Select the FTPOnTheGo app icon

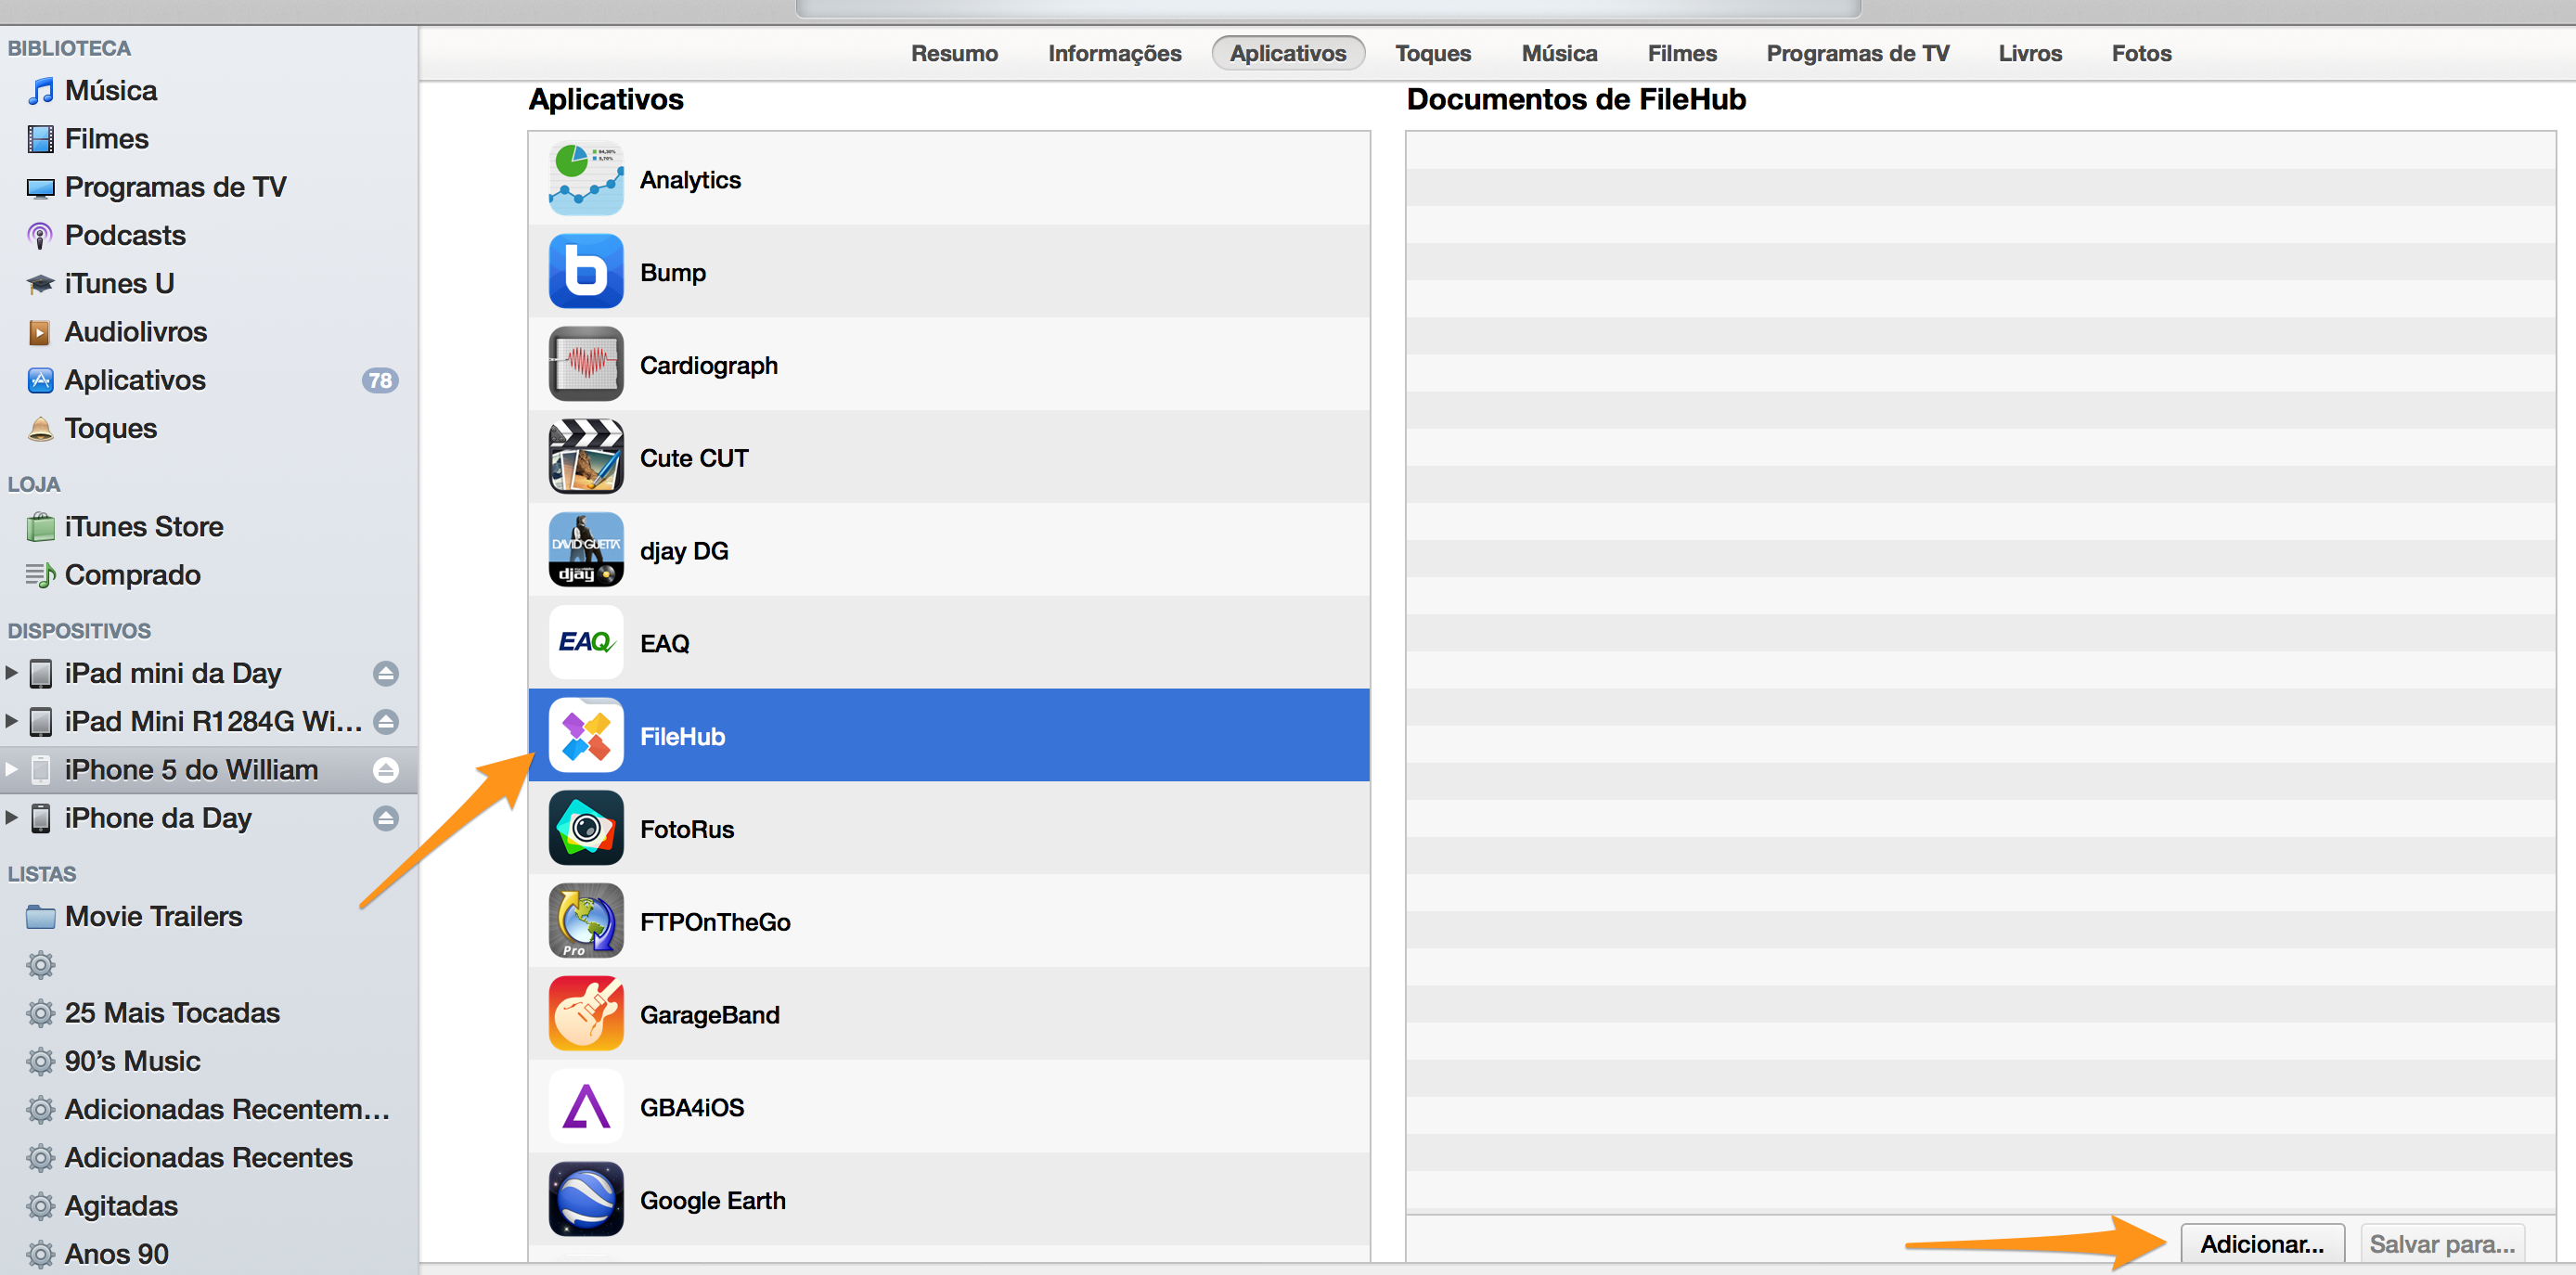coord(586,921)
